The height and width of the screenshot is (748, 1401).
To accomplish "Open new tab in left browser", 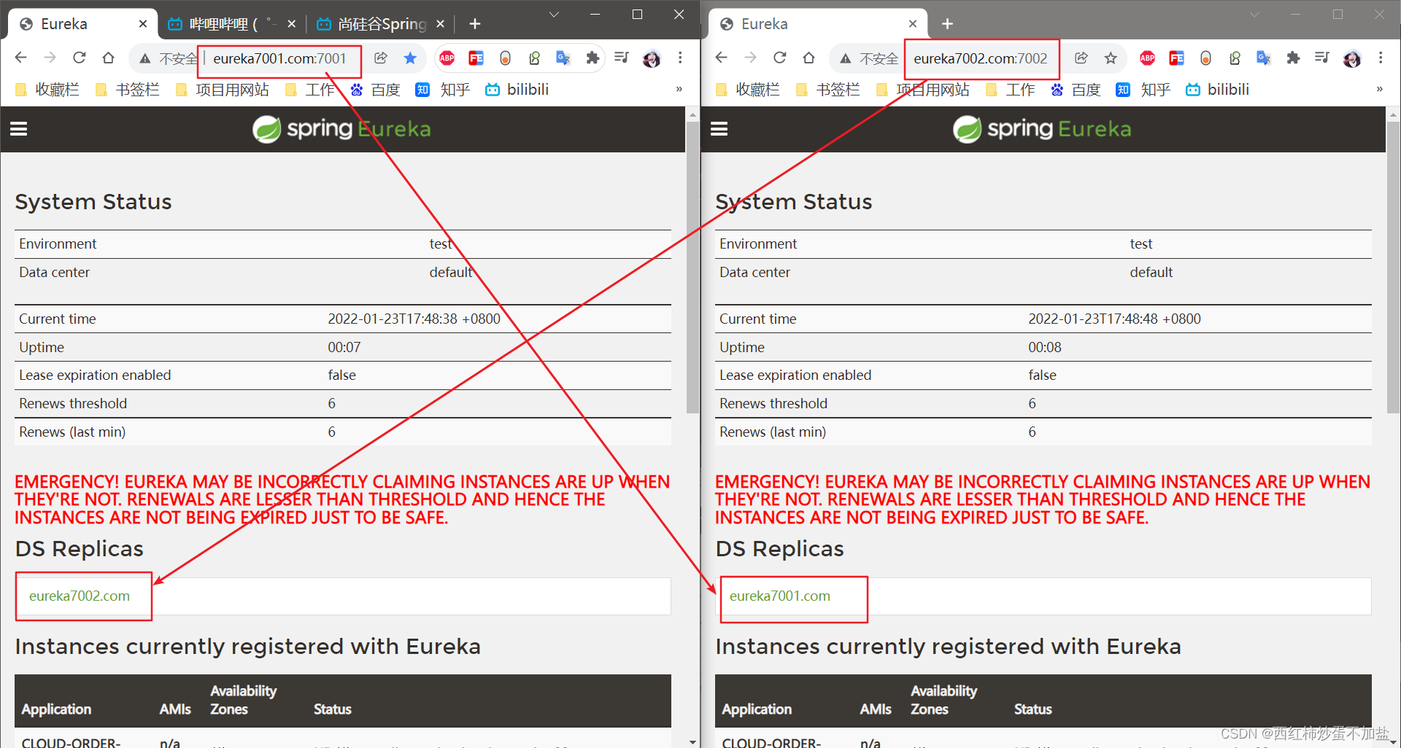I will point(475,24).
